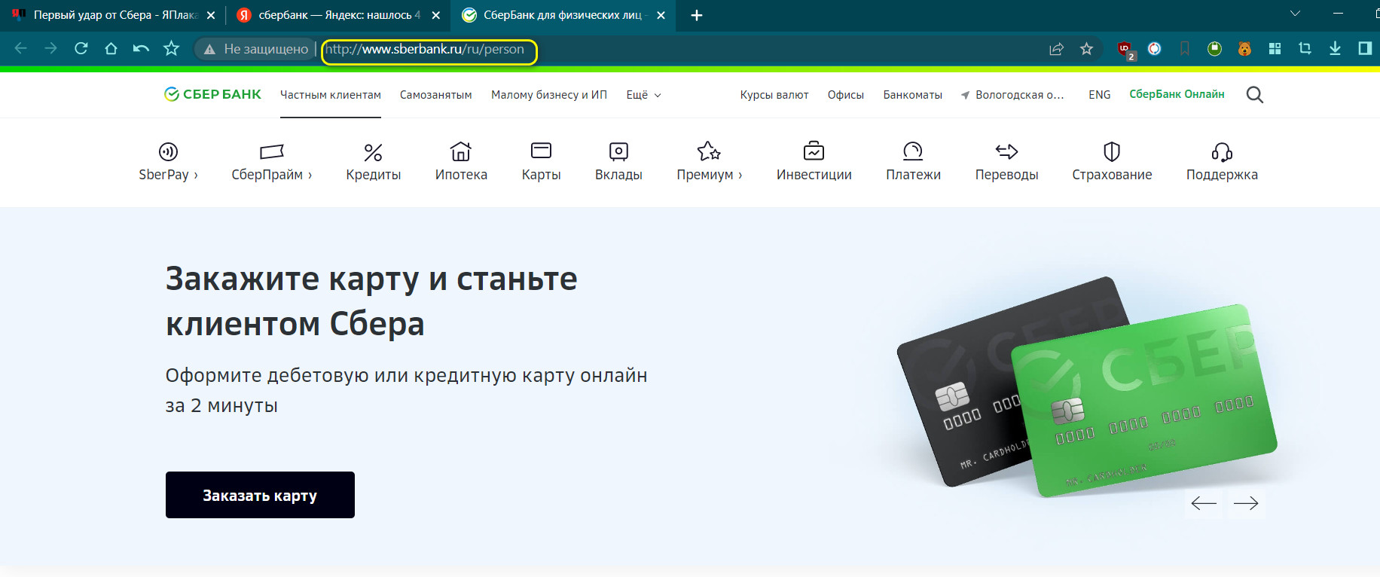Open the 'Курсы валют' link

click(x=774, y=95)
